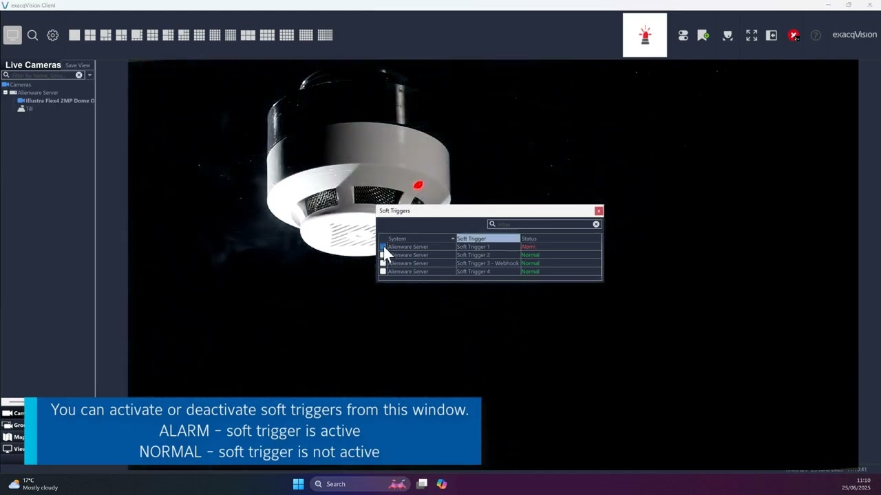Screen dimensions: 881x495
Task: Click the add bookmark icon
Action: (703, 35)
